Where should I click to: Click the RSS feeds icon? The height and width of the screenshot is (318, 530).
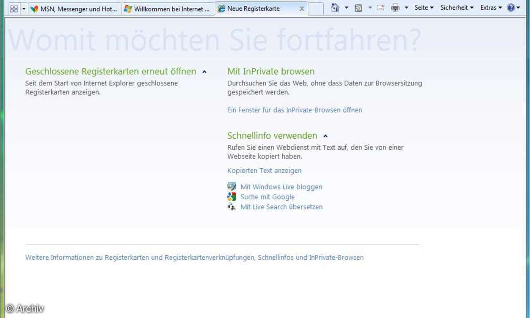pyautogui.click(x=359, y=8)
